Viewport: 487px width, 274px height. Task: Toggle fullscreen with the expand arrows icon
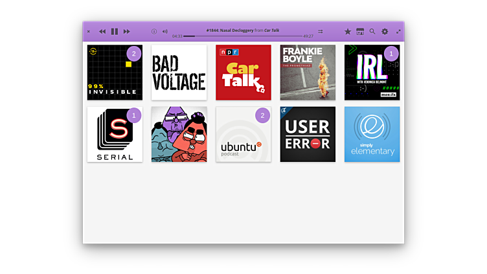398,31
